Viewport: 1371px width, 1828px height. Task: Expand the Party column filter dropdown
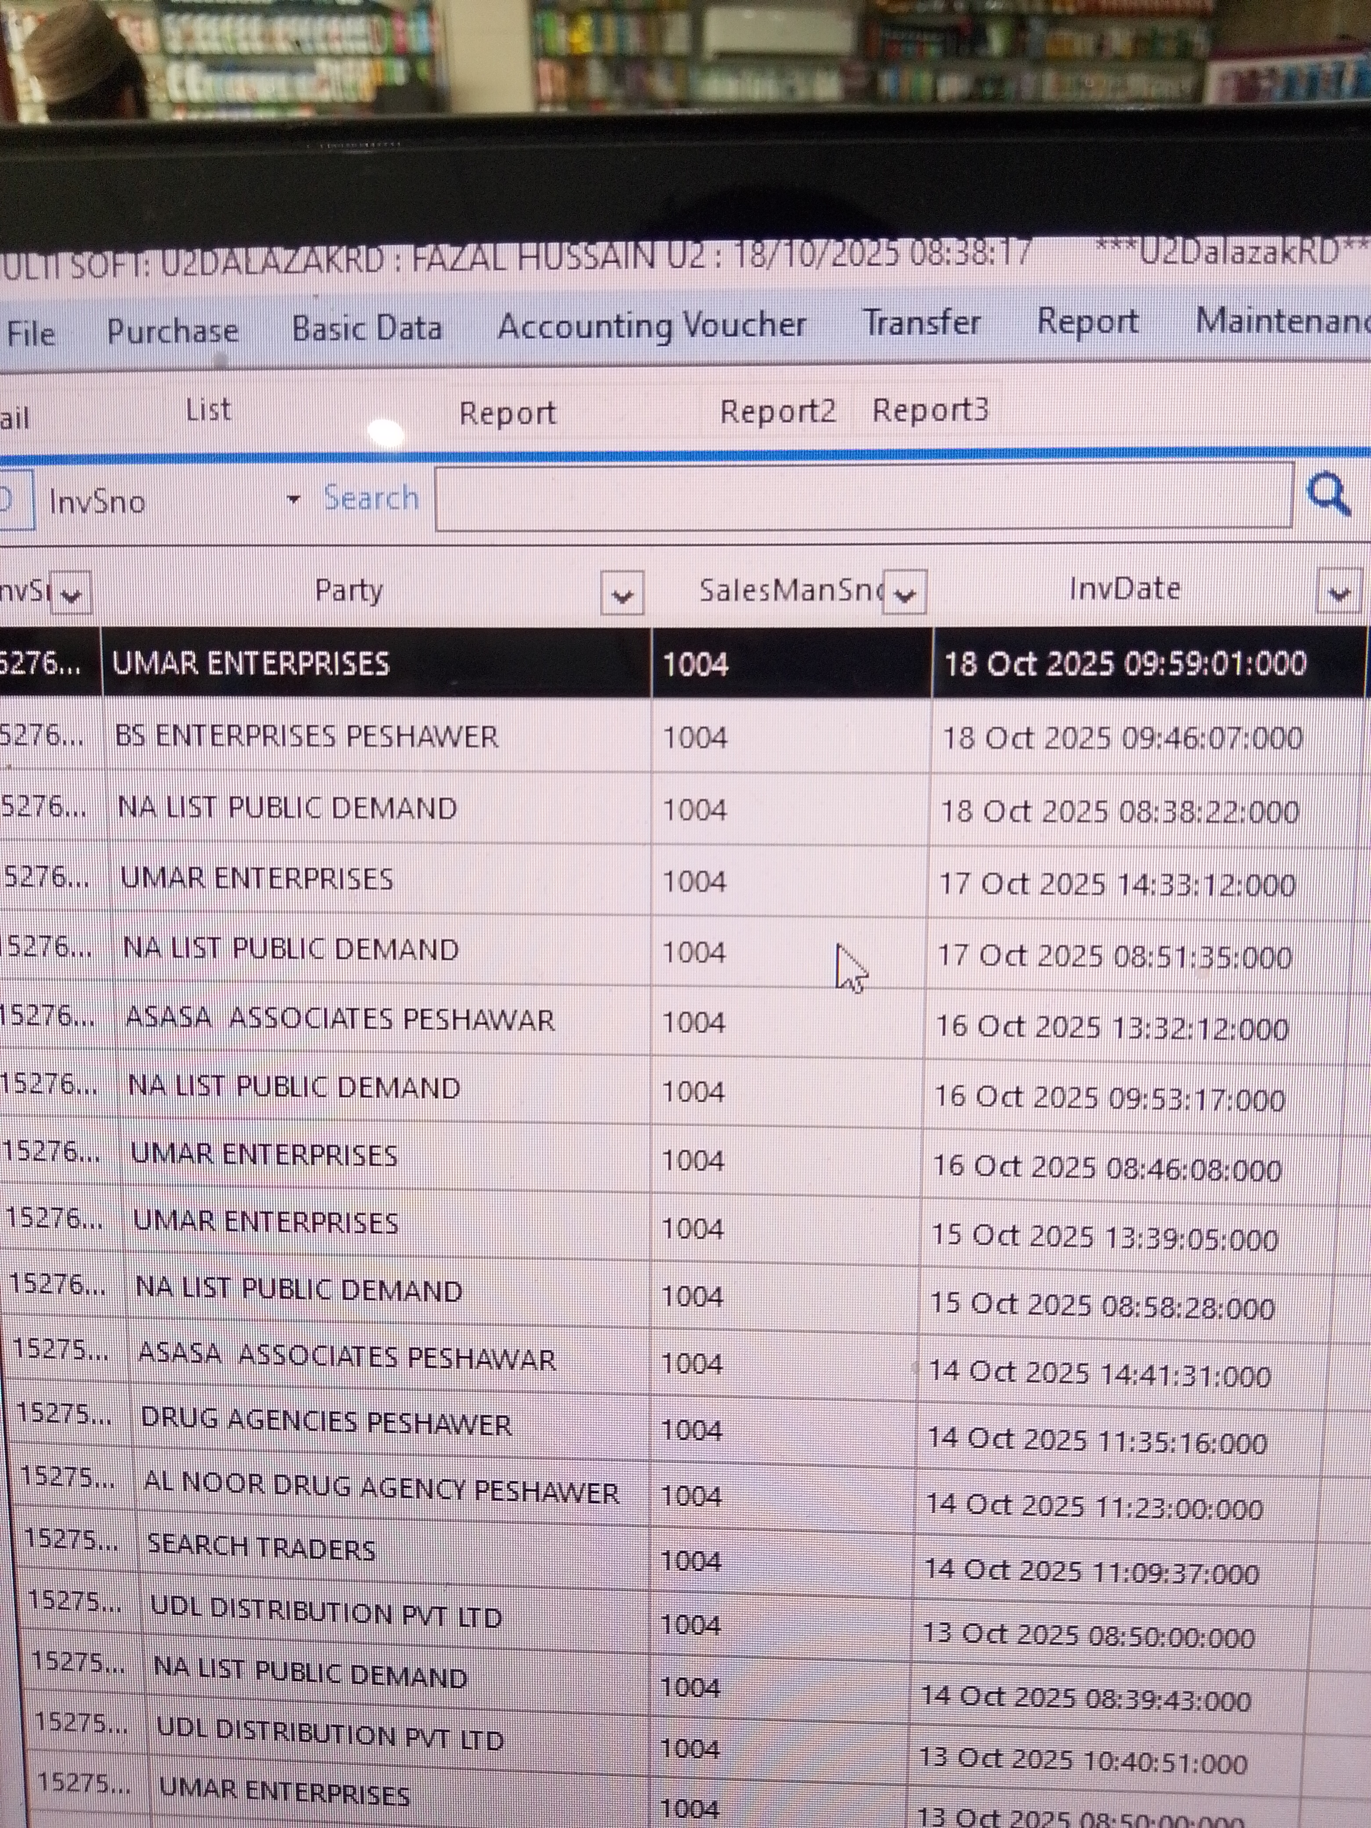point(621,593)
